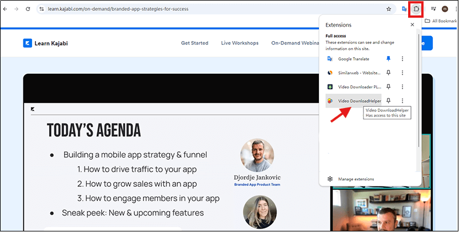This screenshot has height=232, width=459.
Task: Go back with the browser back arrow
Action: pyautogui.click(x=5, y=9)
